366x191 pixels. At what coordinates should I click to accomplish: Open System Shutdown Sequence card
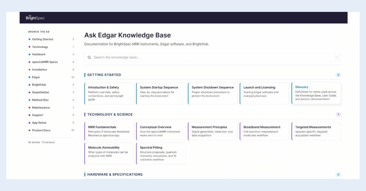[x=213, y=94]
